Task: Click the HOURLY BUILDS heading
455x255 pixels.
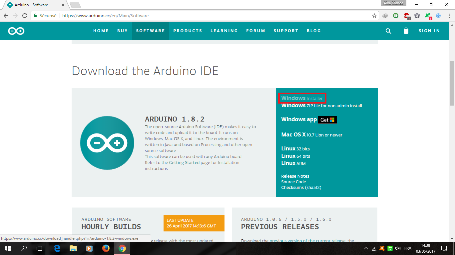Action: click(111, 227)
